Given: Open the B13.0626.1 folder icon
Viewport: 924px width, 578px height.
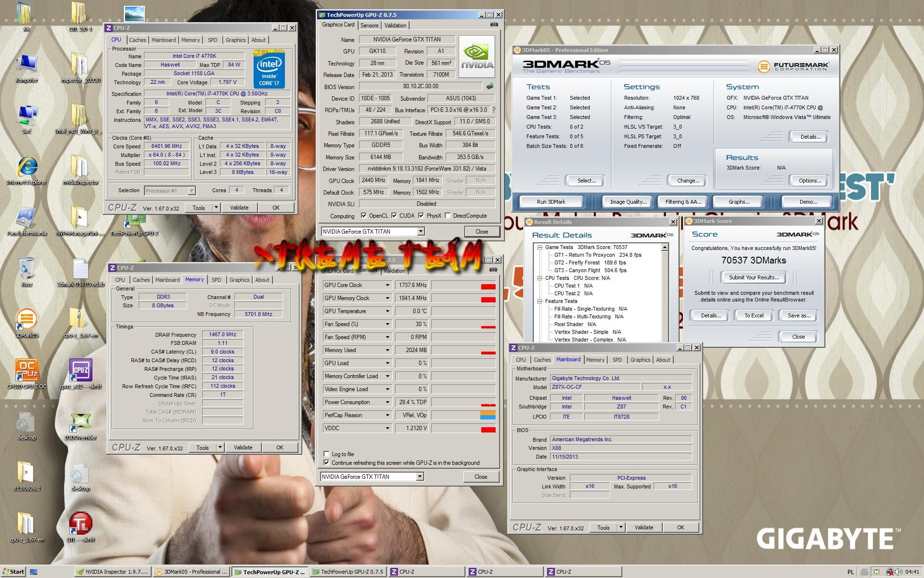Looking at the screenshot, I should (26, 476).
